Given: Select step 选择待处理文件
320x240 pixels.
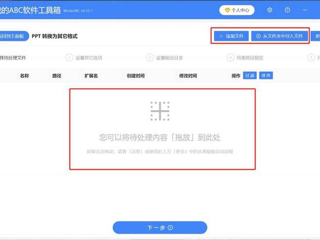Looking at the screenshot, I should click(13, 58).
